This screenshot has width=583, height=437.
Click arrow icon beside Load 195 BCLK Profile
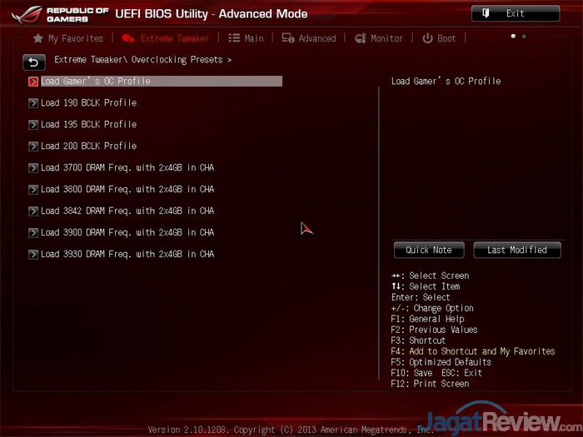pos(33,125)
